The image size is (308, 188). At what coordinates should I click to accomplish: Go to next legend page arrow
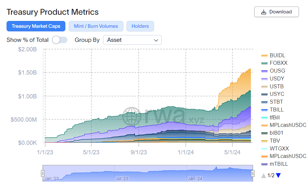point(278,175)
